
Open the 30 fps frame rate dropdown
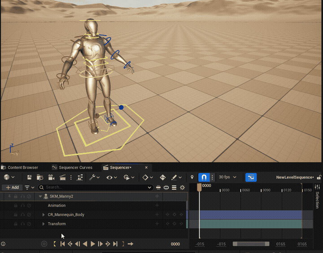(227, 178)
